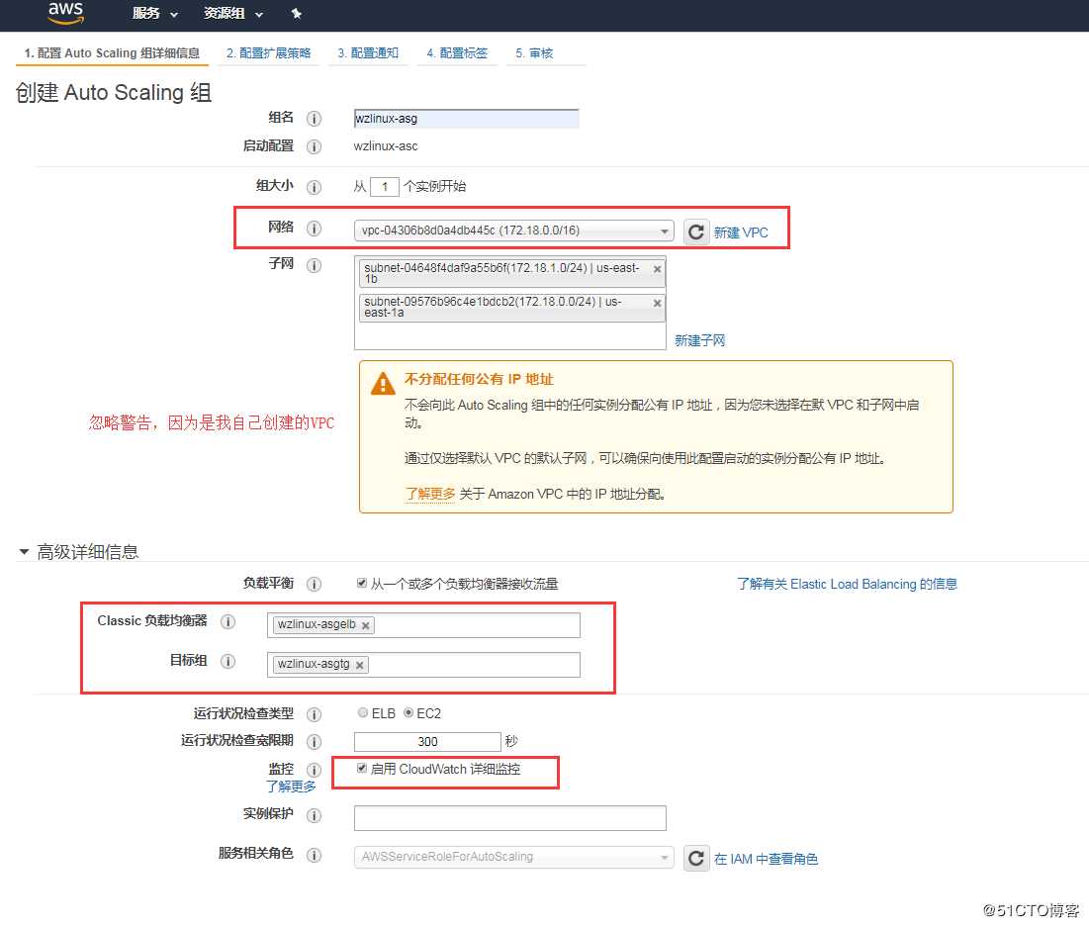The image size is (1089, 927).
Task: Open the 服务 dropdown menu
Action: pyautogui.click(x=155, y=13)
